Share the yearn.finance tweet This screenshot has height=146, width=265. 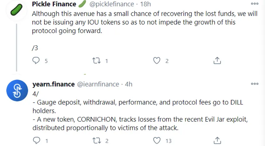pos(217,140)
